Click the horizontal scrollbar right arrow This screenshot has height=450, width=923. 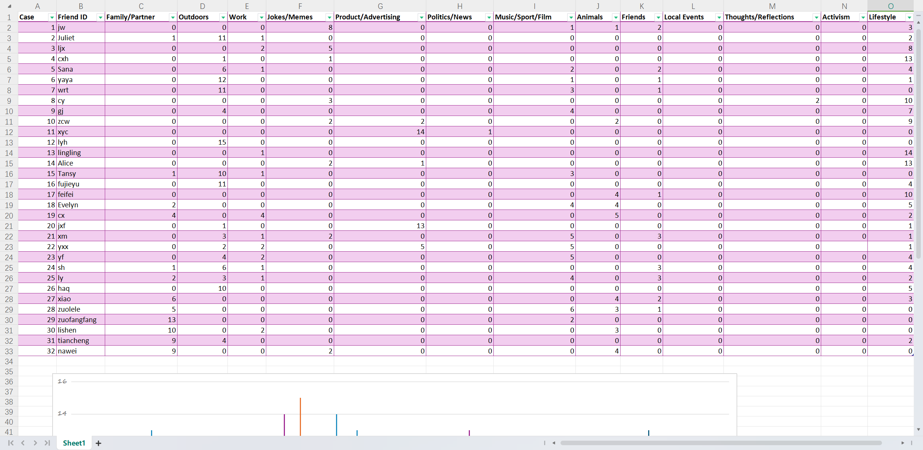pyautogui.click(x=902, y=443)
